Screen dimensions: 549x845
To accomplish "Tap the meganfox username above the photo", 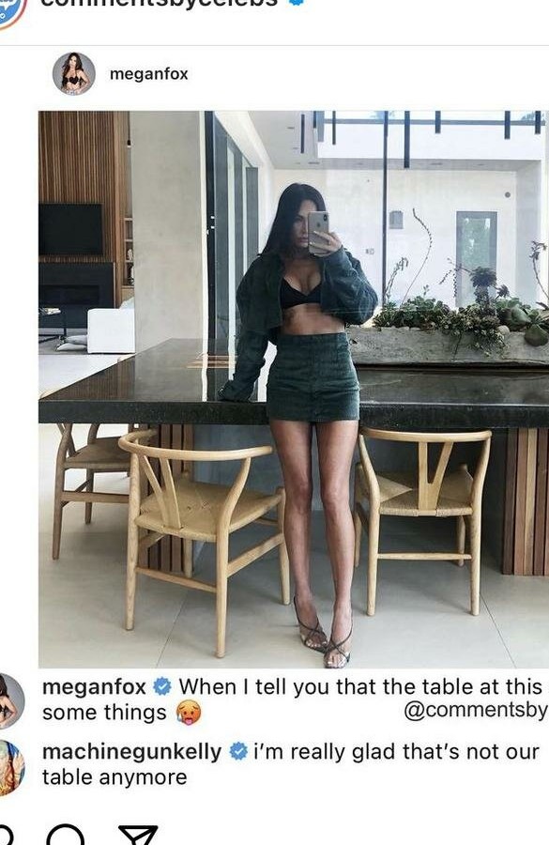I will click(148, 73).
